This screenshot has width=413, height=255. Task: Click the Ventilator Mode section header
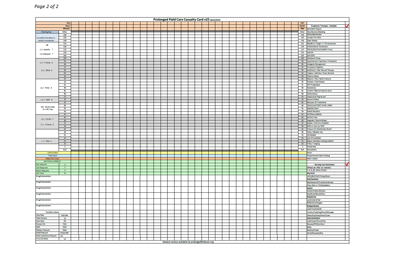[52, 212]
